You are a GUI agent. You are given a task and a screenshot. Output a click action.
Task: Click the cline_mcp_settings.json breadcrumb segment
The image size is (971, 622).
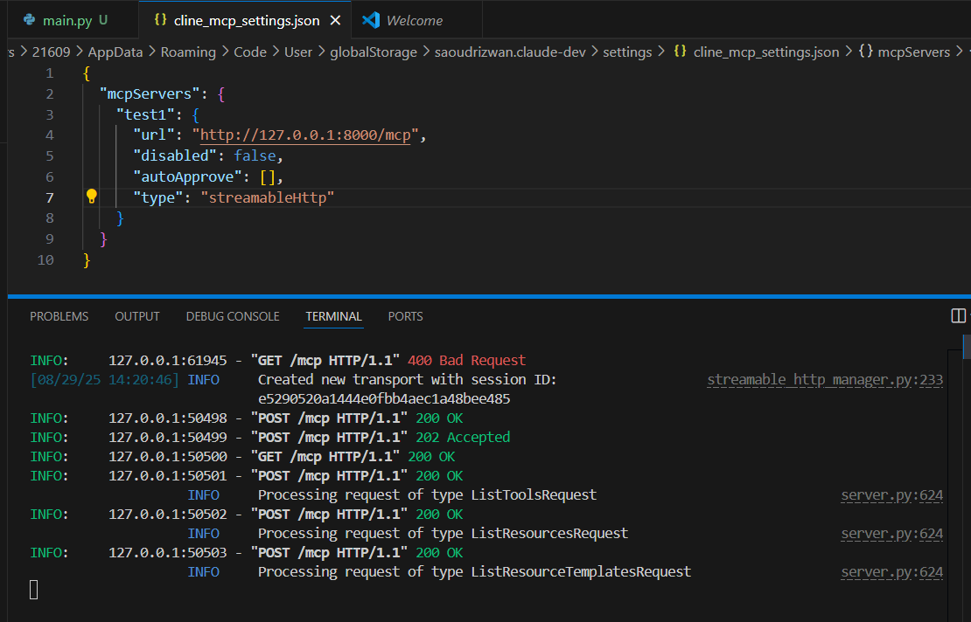[766, 52]
